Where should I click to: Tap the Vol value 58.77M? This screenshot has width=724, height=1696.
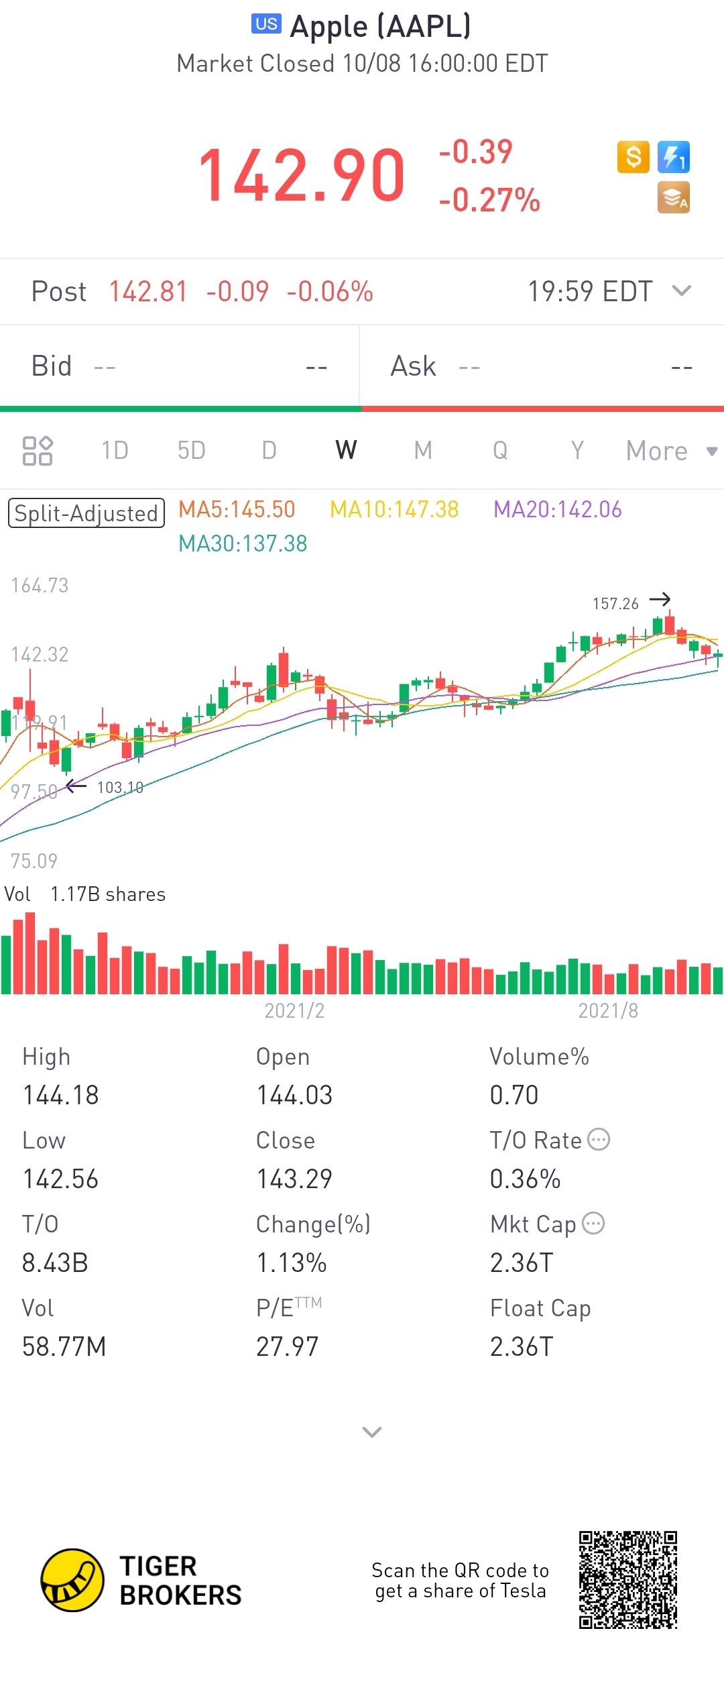coord(64,1347)
